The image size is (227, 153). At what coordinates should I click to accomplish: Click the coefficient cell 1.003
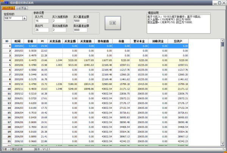coord(55,65)
